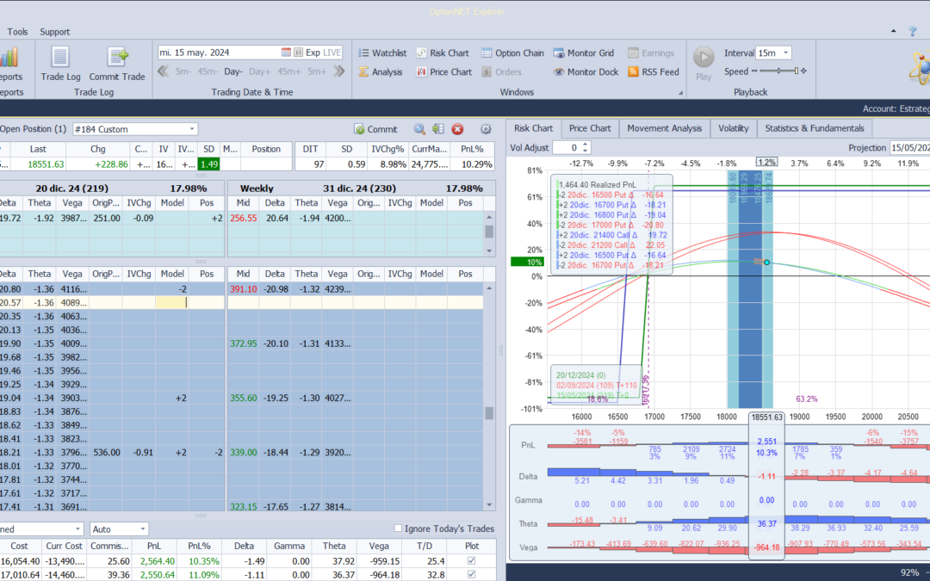This screenshot has width=930, height=581.
Task: Switch to Statistics & Fundamentals tab
Action: pyautogui.click(x=815, y=128)
